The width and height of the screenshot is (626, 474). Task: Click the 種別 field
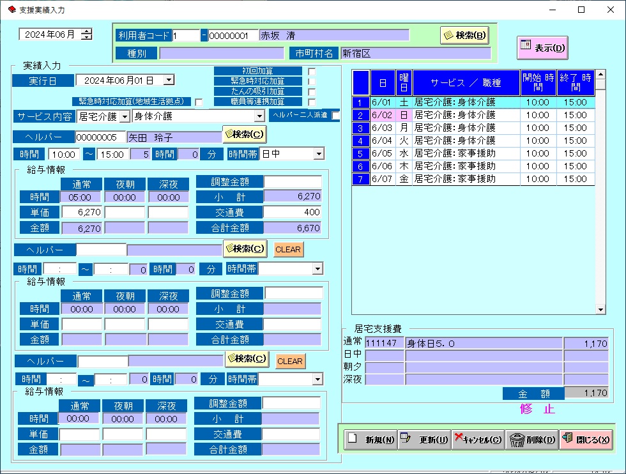[222, 53]
